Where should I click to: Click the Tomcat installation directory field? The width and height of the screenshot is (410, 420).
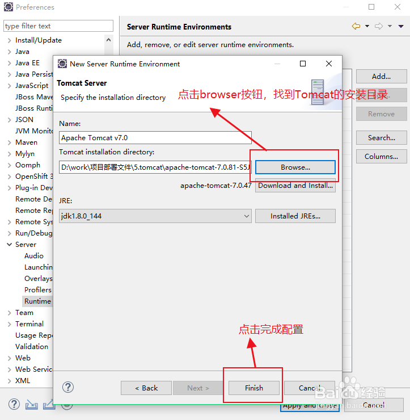click(x=155, y=167)
